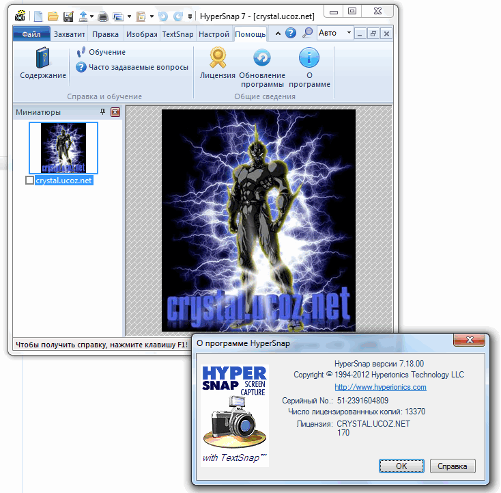Click HyperSnap версии 7.18.00 text
The height and width of the screenshot is (493, 501).
379,364
